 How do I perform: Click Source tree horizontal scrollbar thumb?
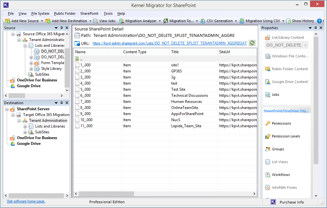click(x=17, y=96)
